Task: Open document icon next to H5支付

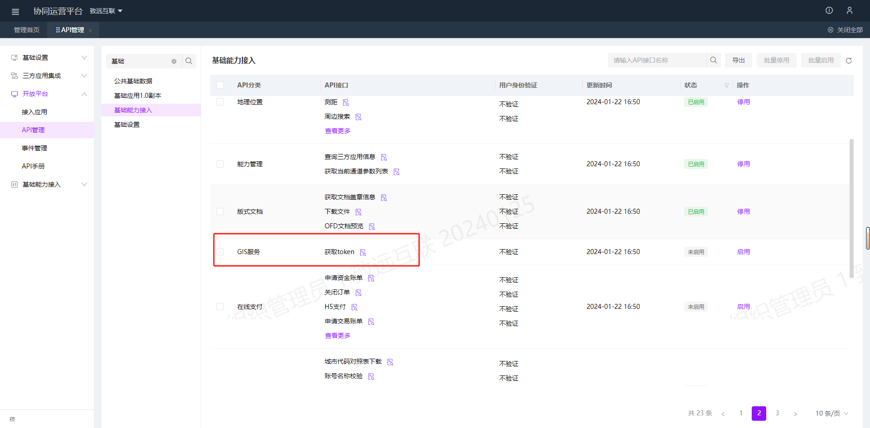Action: (x=354, y=307)
